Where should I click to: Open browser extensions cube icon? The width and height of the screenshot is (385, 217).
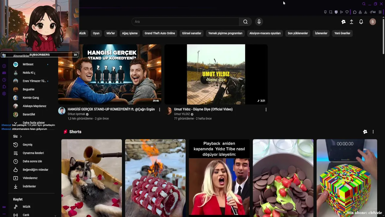point(355,12)
